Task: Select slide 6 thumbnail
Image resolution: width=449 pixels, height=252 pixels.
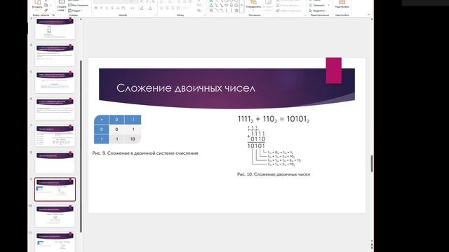Action: [55, 108]
